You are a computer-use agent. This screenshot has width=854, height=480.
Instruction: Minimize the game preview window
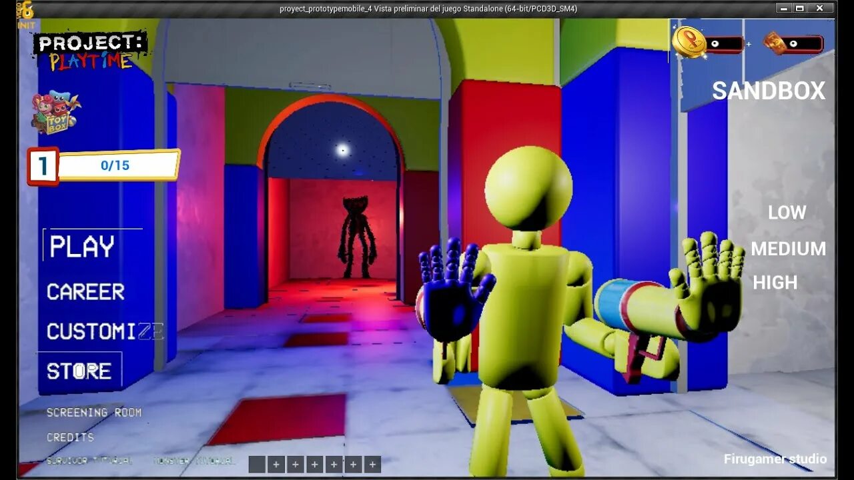783,8
